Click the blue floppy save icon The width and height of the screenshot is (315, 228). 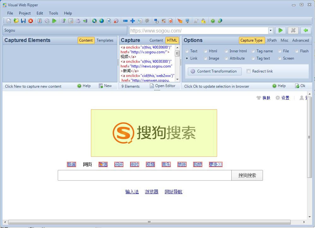point(23,21)
